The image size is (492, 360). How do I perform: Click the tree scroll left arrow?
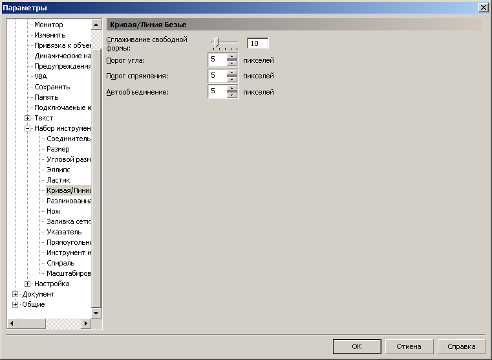click(x=12, y=323)
